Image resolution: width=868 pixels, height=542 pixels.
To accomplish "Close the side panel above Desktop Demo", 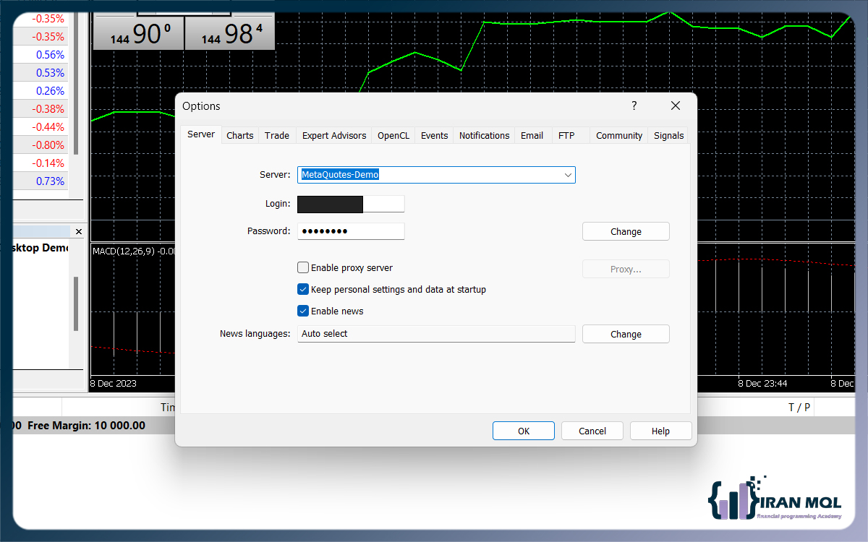I will [x=79, y=232].
